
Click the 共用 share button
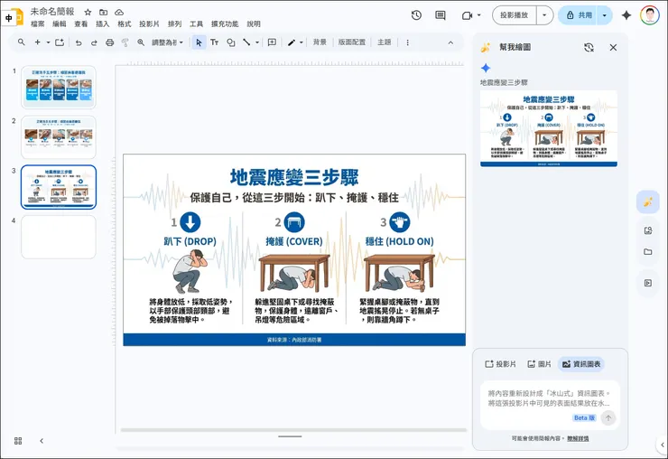point(579,15)
